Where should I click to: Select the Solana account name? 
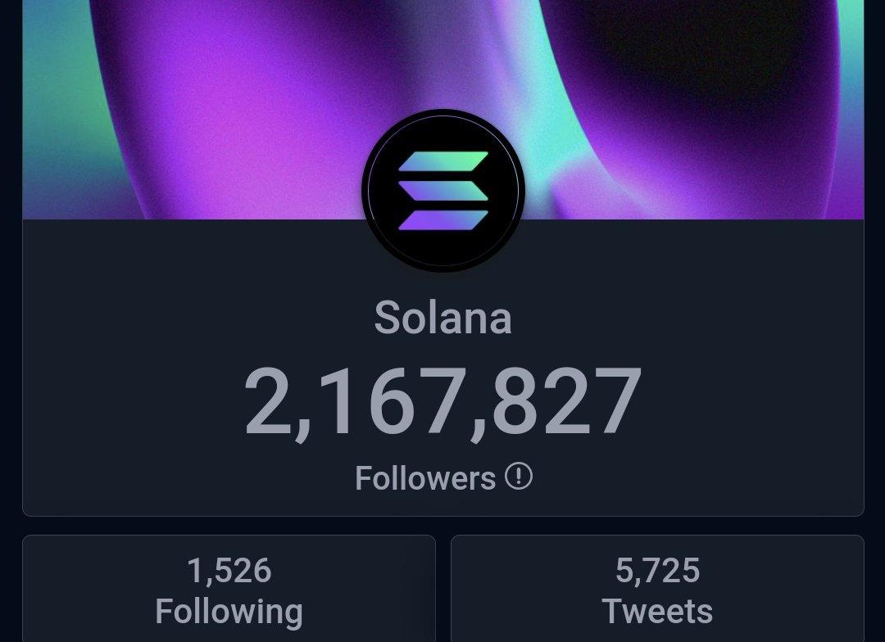point(443,318)
